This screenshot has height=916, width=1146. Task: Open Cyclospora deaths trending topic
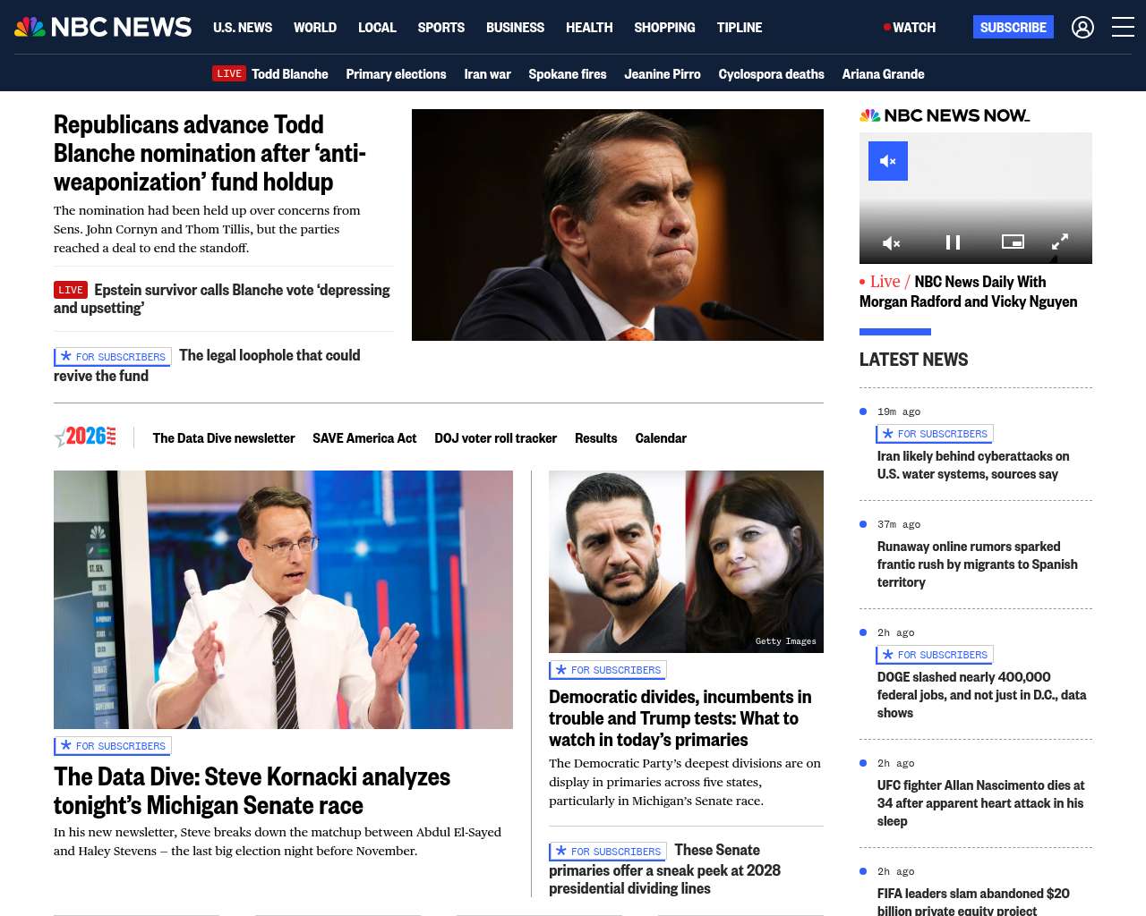[771, 74]
